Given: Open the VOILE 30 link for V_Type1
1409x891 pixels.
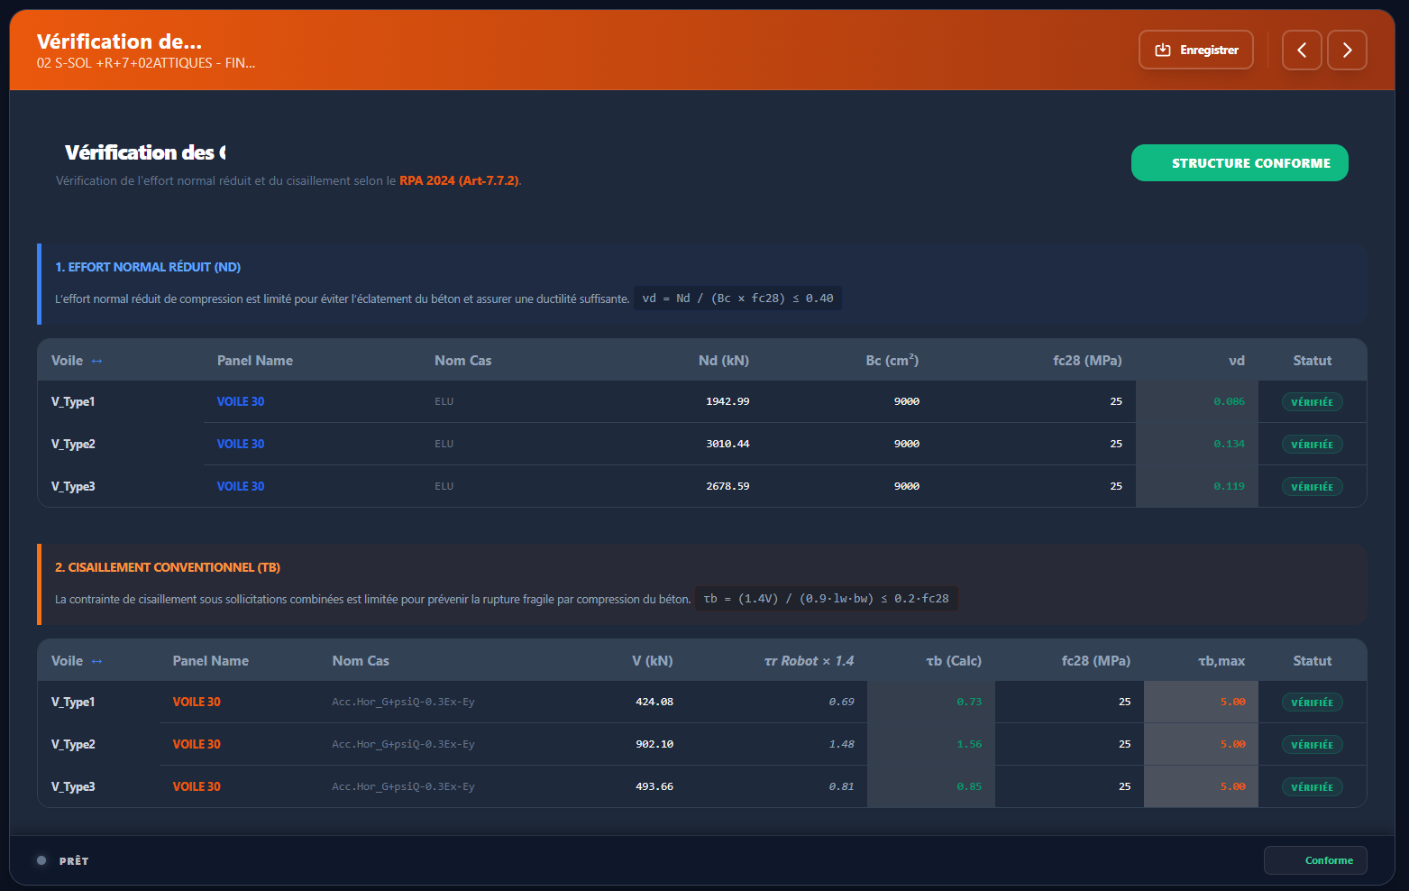Looking at the screenshot, I should [240, 401].
